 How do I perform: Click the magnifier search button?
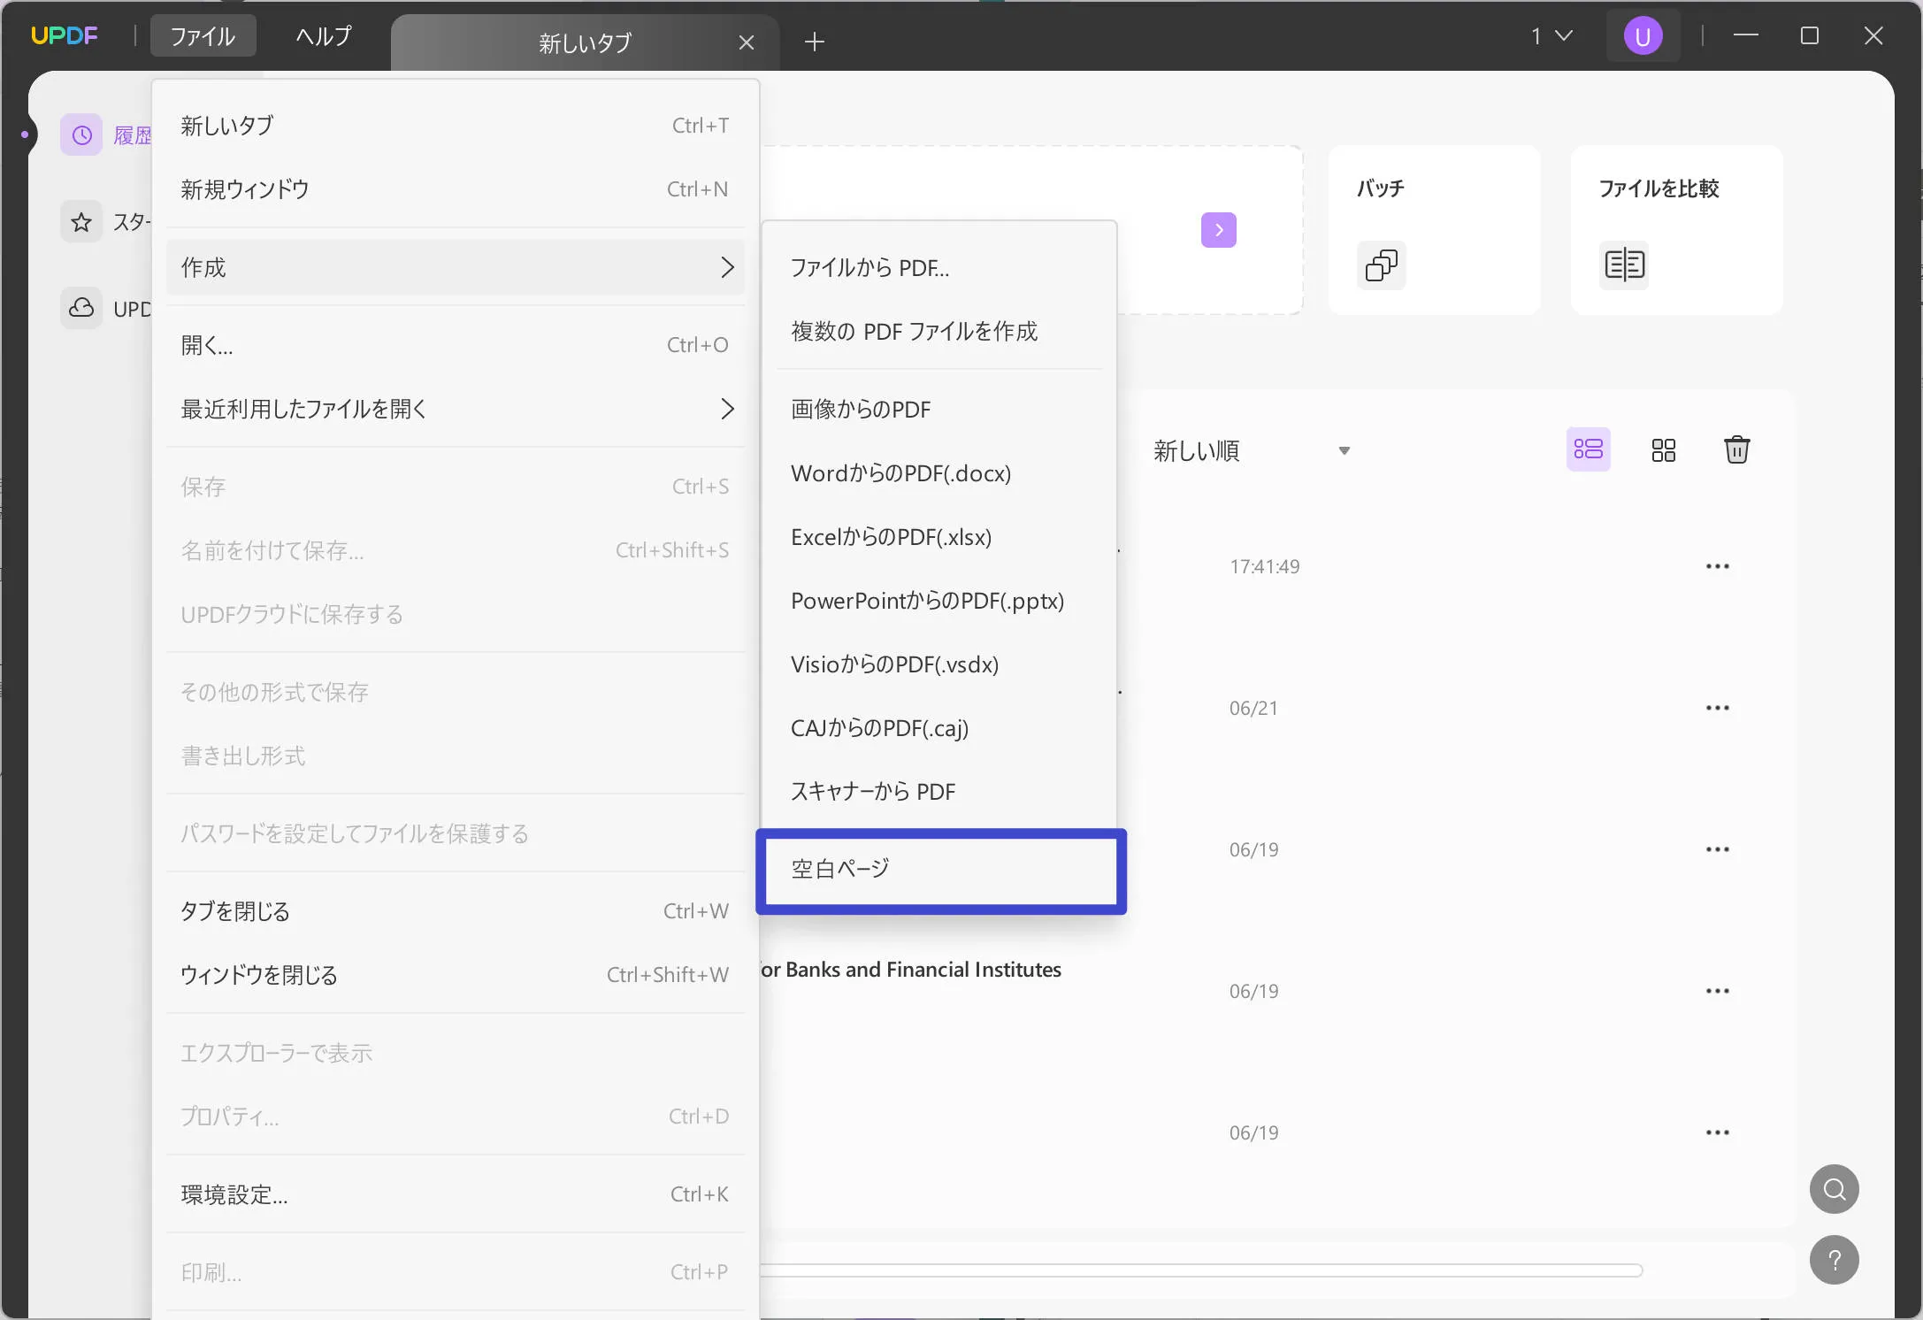[x=1834, y=1189]
